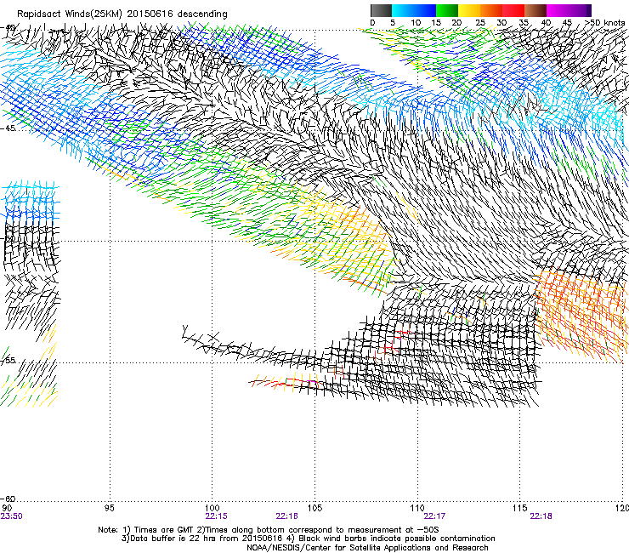Click the legend label 10
The height and width of the screenshot is (553, 629).
(416, 23)
